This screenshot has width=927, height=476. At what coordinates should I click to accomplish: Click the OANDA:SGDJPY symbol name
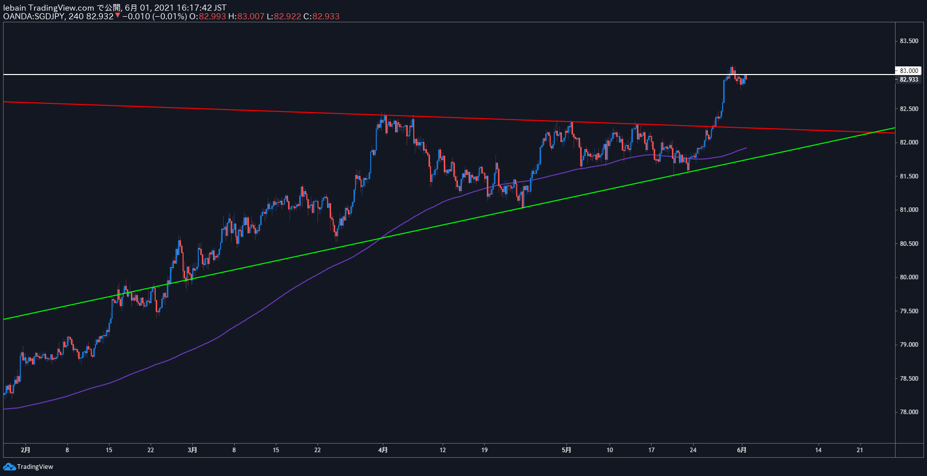(33, 16)
